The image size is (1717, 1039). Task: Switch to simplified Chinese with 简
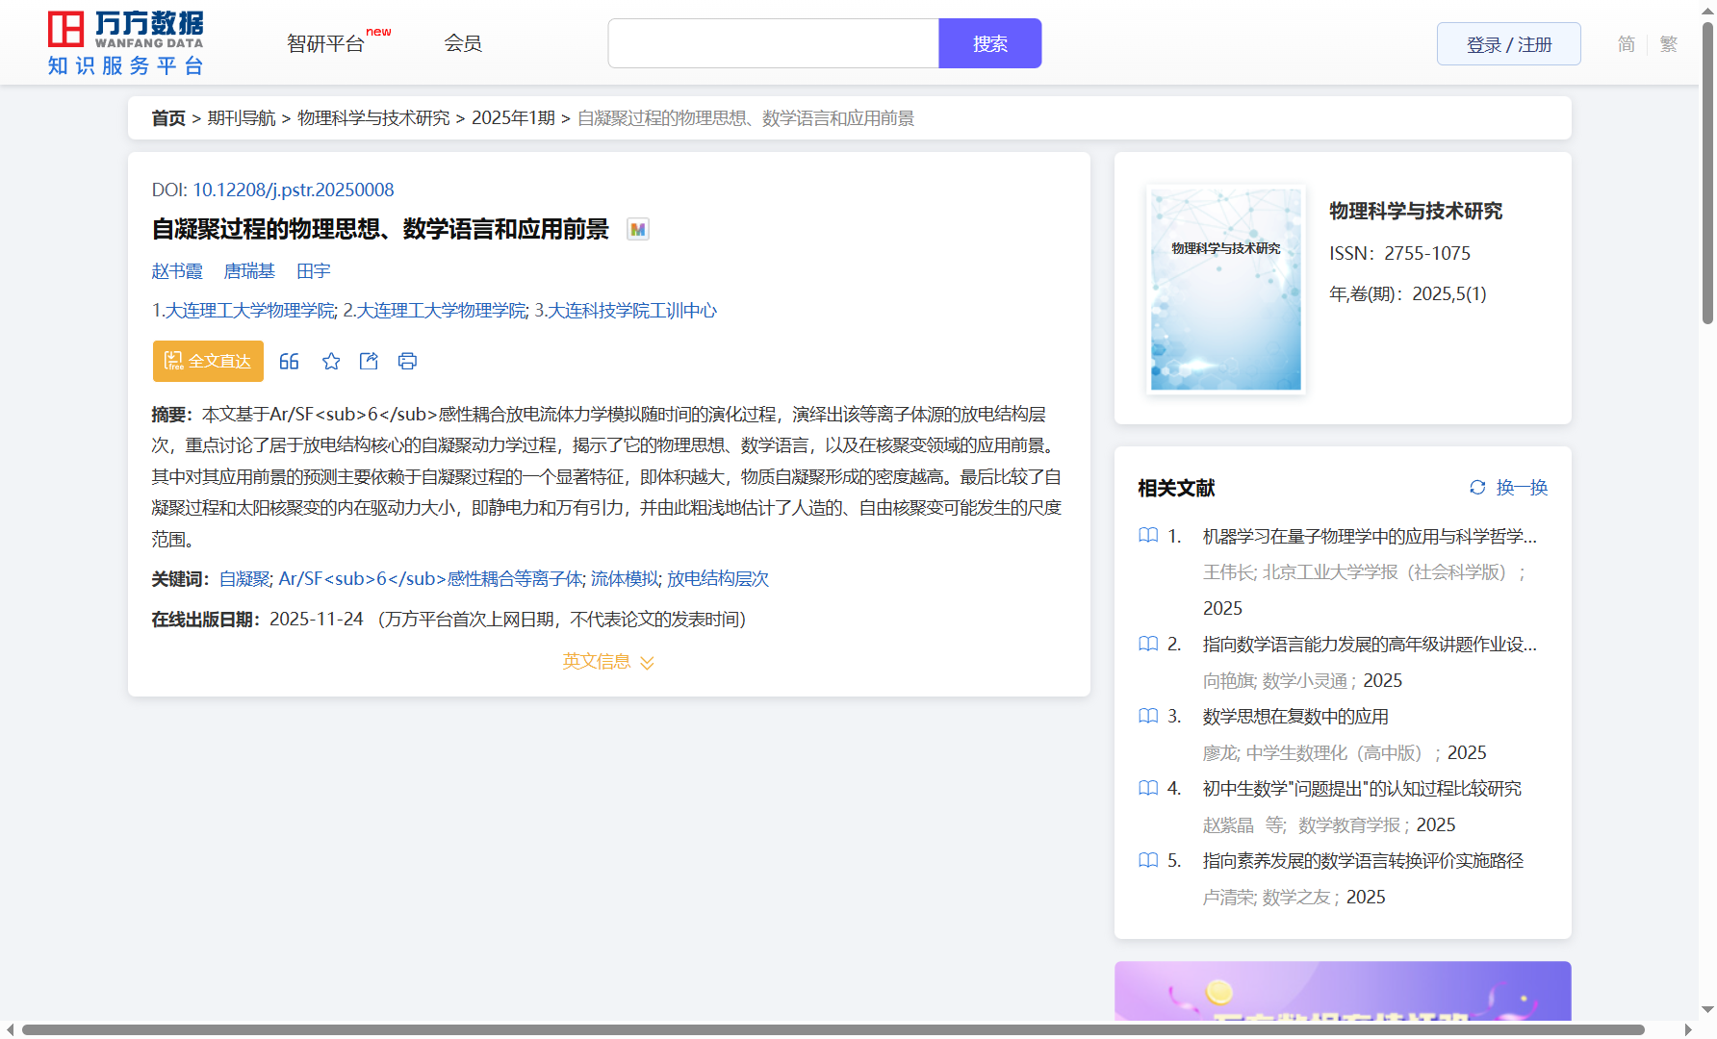(x=1626, y=44)
